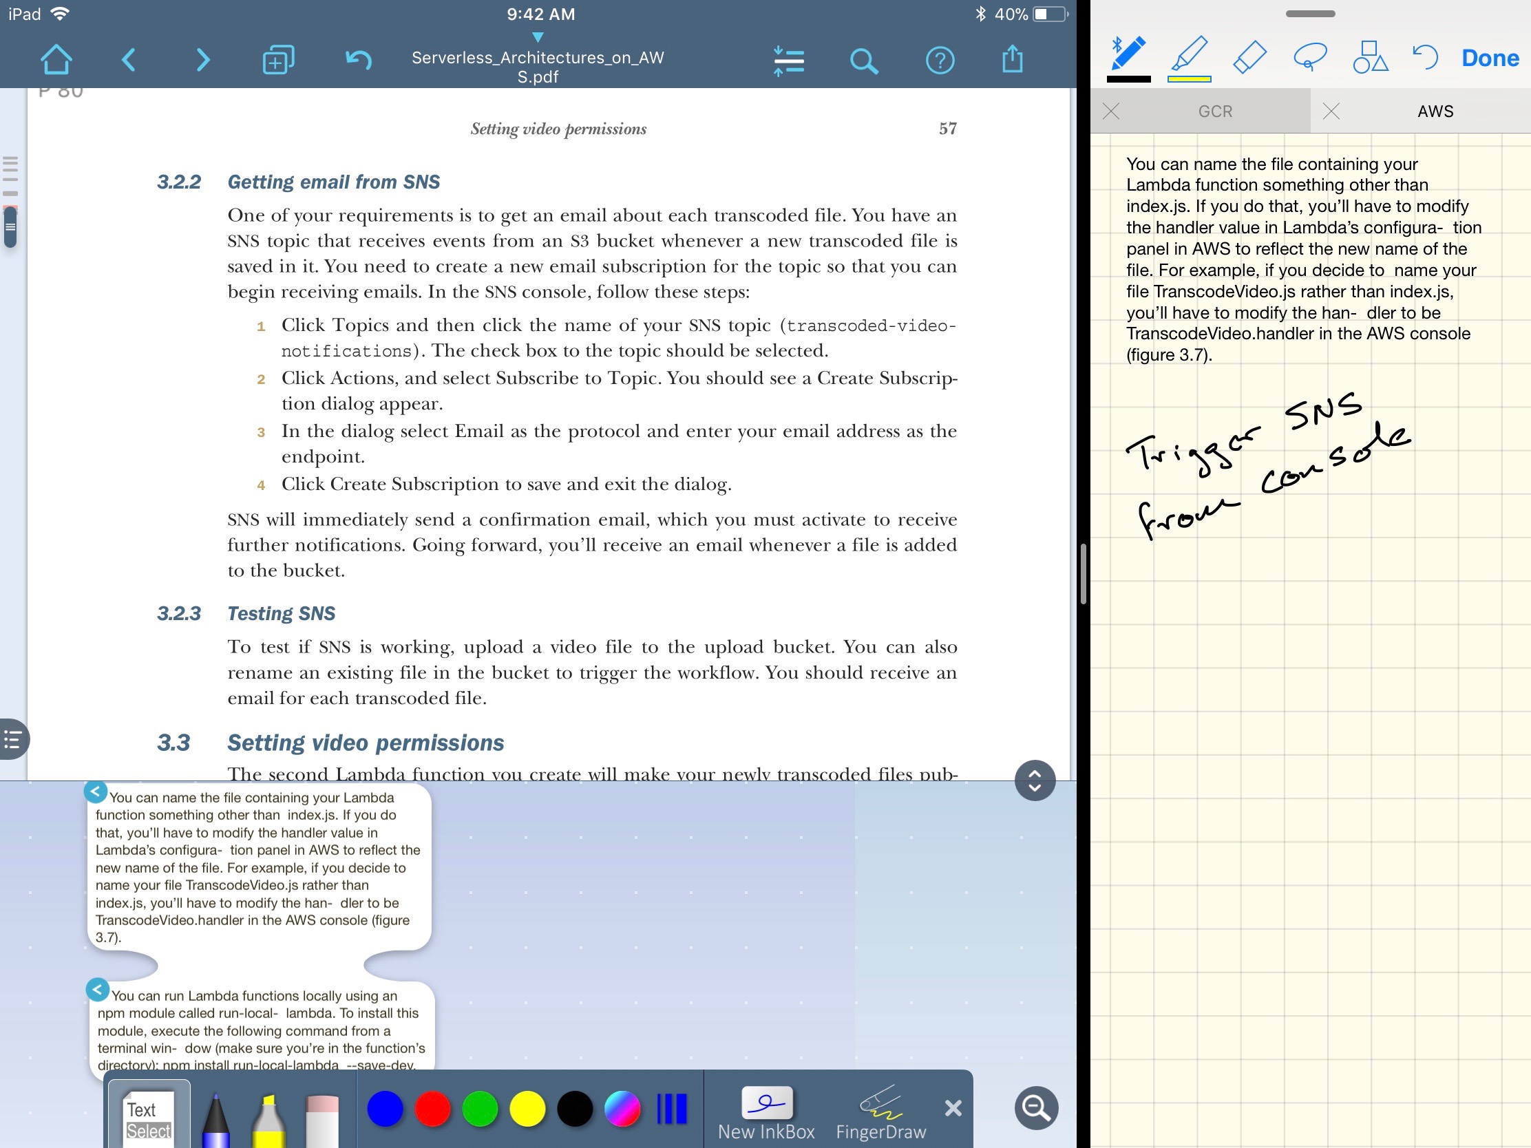This screenshot has width=1531, height=1148.
Task: Open the add page/tab icon
Action: click(278, 60)
